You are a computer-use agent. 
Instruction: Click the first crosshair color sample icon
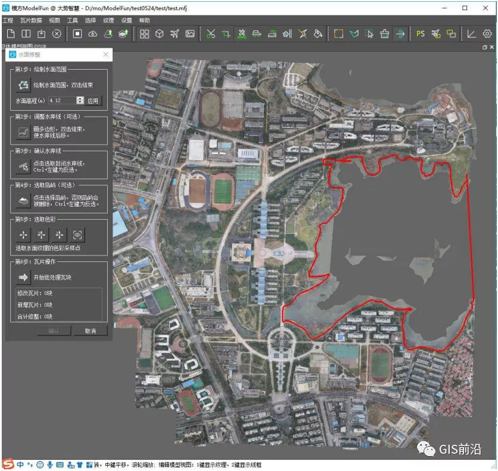(24, 235)
